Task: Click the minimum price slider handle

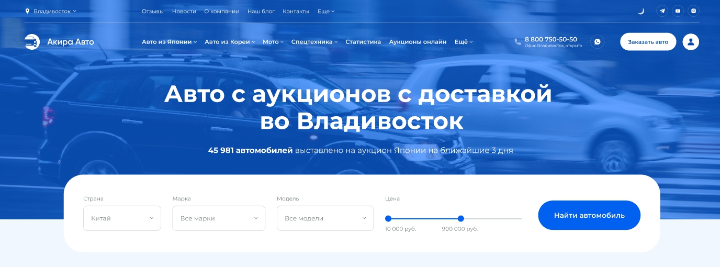Action: [x=388, y=218]
